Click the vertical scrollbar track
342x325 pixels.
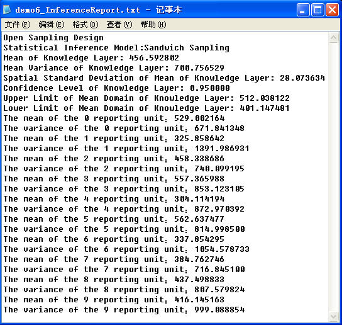(x=333, y=177)
